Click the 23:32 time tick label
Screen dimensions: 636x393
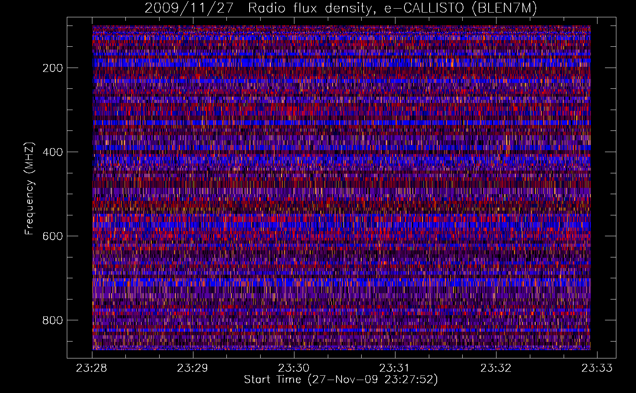tap(496, 368)
